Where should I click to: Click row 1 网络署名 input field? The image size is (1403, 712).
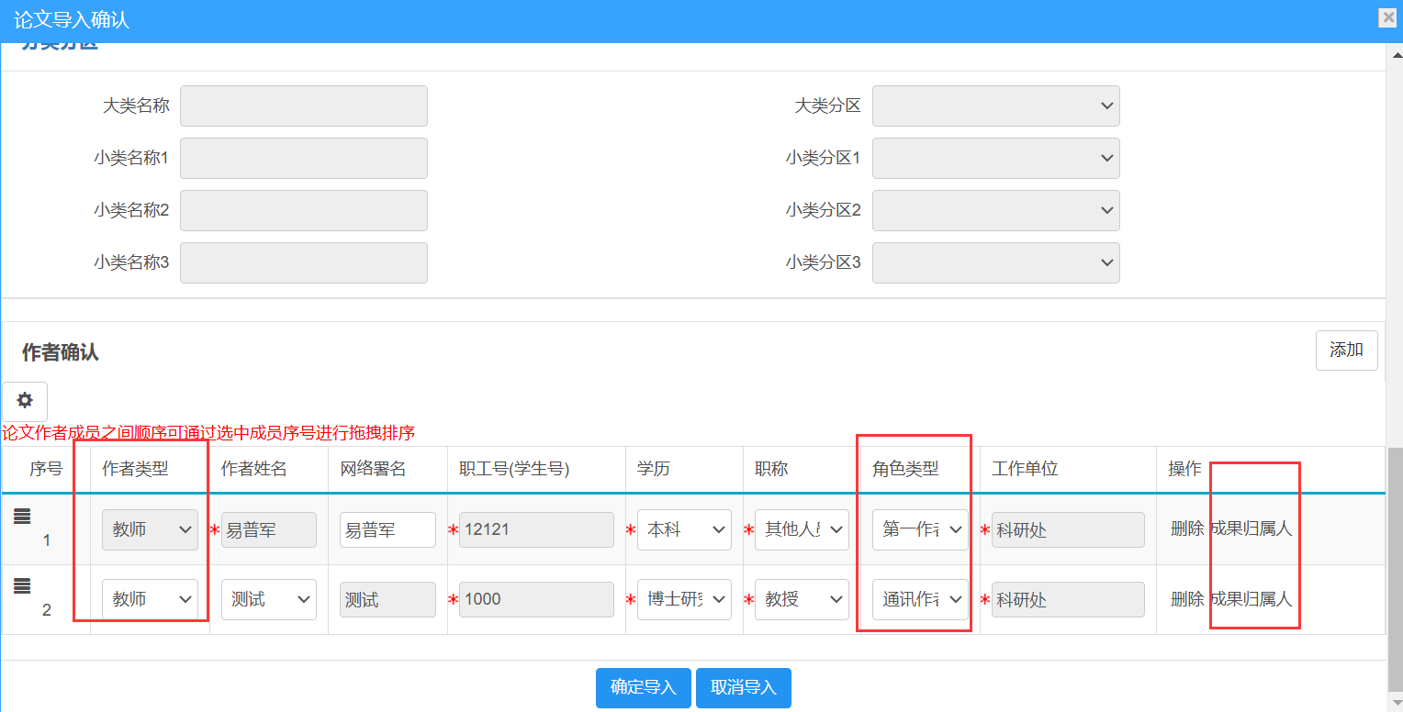387,530
